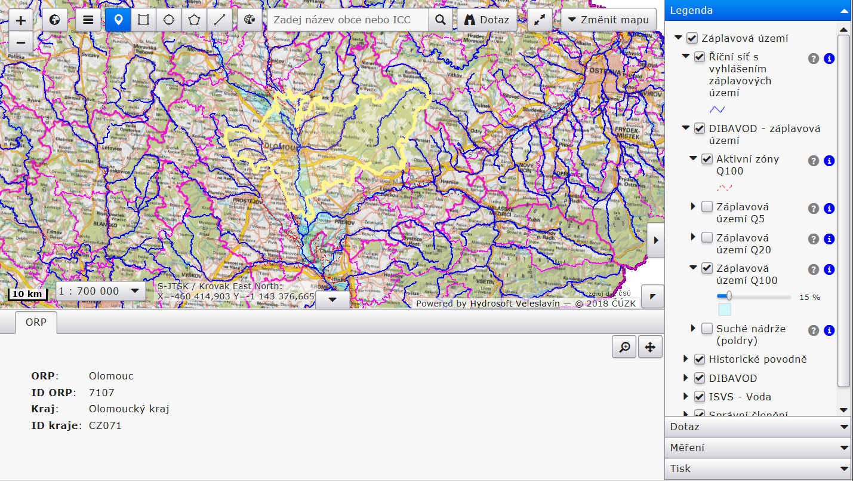Screen dimensions: 853x481
Task: Enable Suché nádrže (poldry) layer
Action: coord(707,328)
